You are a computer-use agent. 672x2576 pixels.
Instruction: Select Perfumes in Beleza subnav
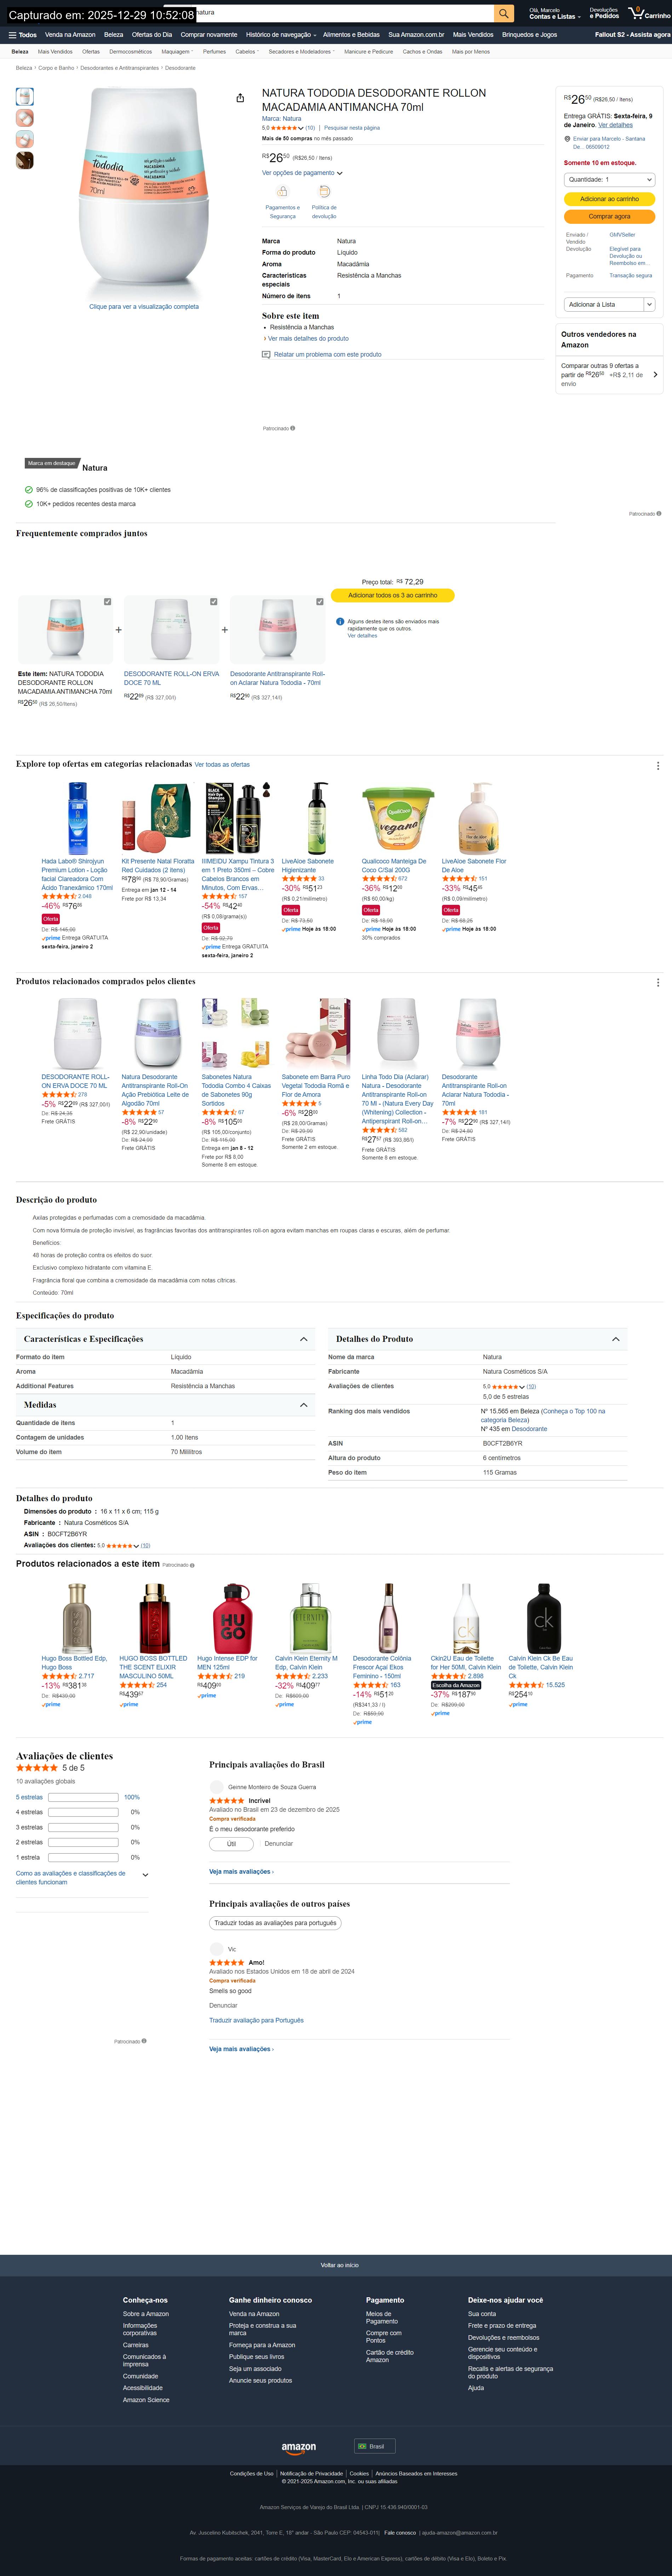click(214, 51)
